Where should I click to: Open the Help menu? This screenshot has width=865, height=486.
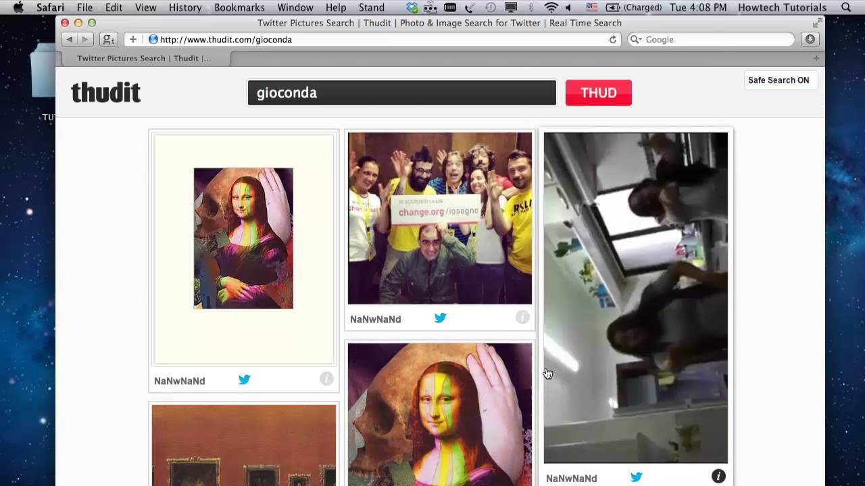coord(336,7)
